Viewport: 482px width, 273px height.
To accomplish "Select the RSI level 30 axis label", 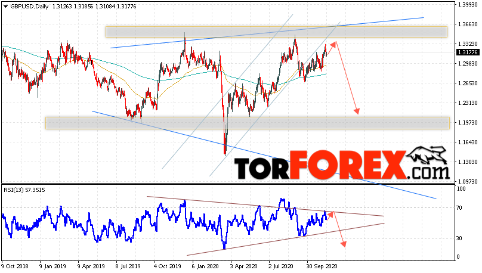I will (459, 238).
